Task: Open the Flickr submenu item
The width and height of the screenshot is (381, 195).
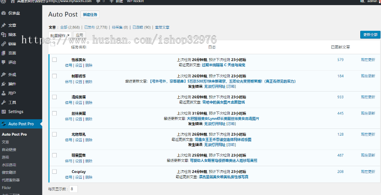Action: (6, 188)
